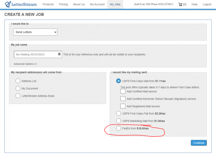
Task: Open the Products menu
Action: tap(48, 4)
